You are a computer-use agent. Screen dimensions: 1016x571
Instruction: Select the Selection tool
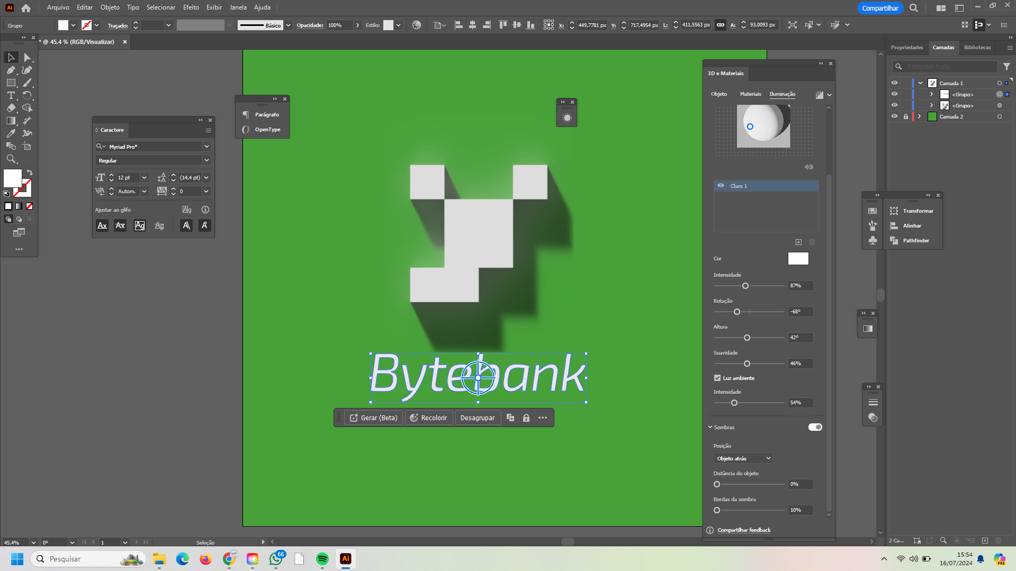(x=11, y=57)
